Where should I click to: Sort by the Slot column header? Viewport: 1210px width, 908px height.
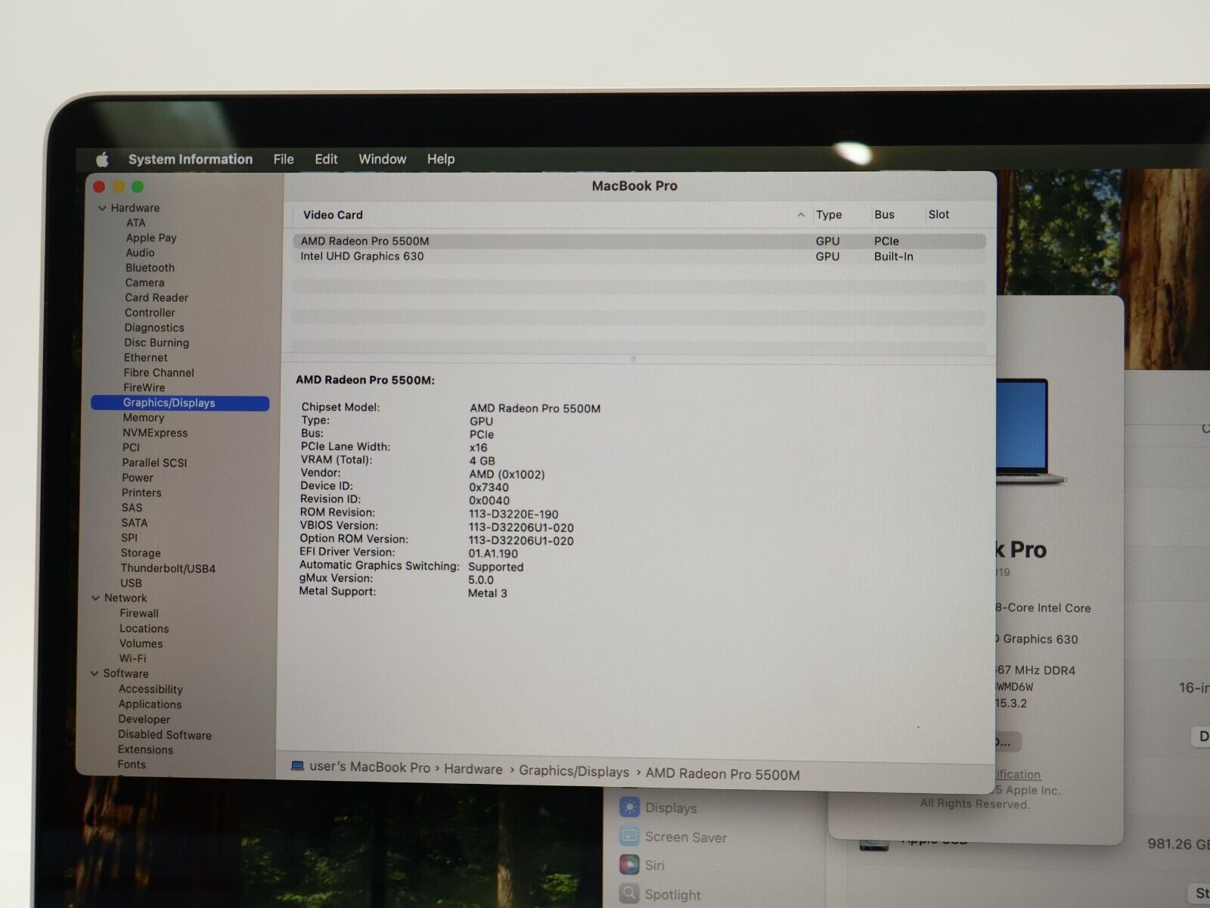[939, 215]
